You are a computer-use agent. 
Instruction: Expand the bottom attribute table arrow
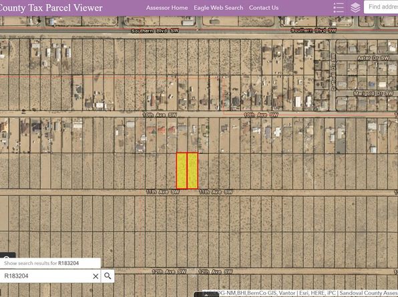206,295
